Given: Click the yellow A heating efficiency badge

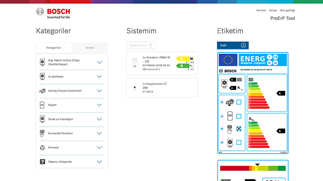Looking at the screenshot, I should [185, 59].
